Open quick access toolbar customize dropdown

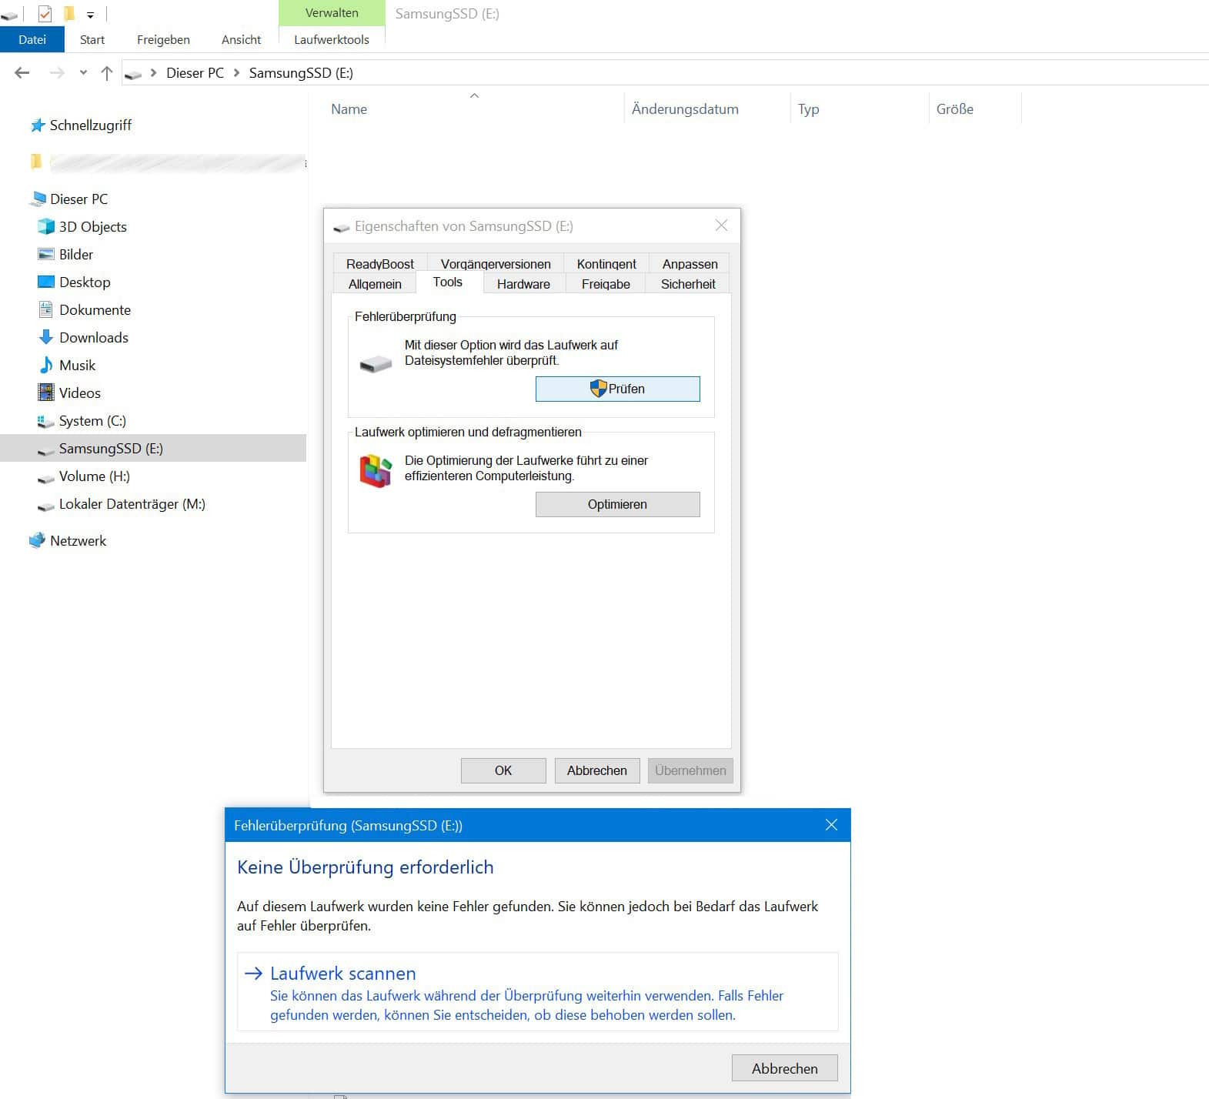(x=90, y=15)
